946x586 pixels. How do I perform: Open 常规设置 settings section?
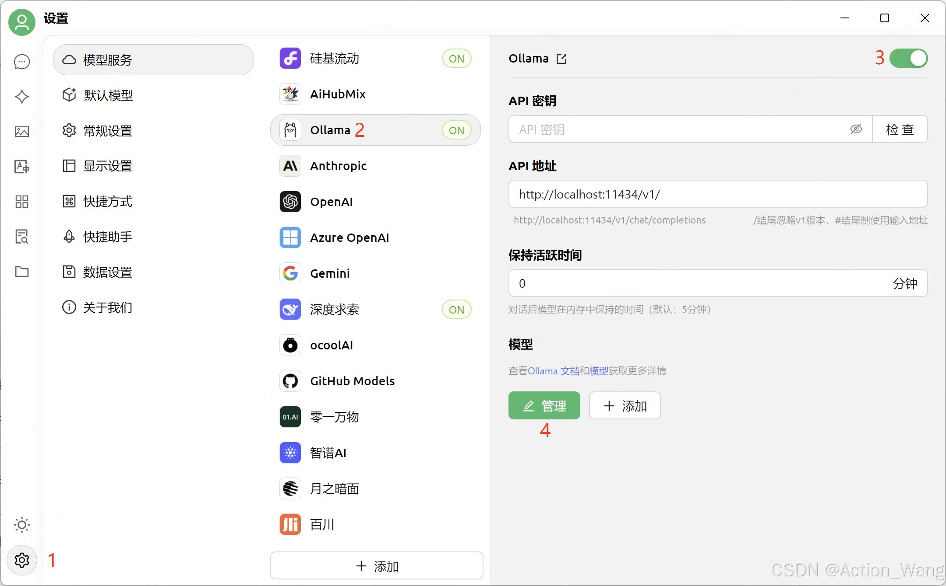pyautogui.click(x=153, y=131)
